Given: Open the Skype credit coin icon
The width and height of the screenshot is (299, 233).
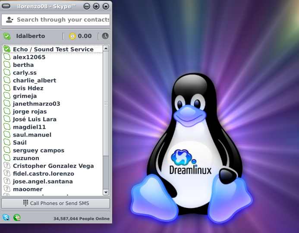Looking at the screenshot, I should (72, 36).
